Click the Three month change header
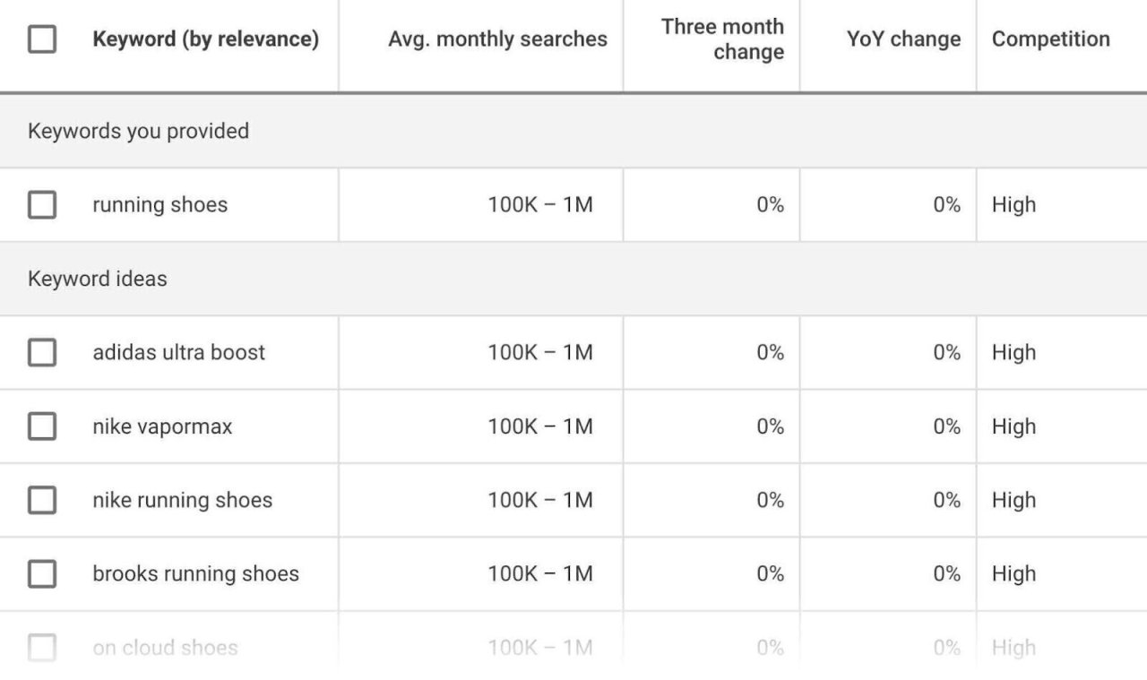 722,39
